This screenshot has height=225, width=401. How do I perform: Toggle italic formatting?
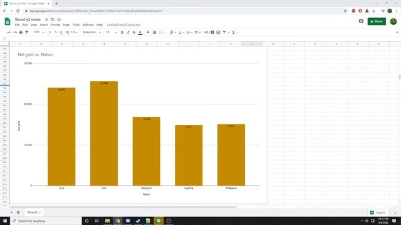pos(128,32)
